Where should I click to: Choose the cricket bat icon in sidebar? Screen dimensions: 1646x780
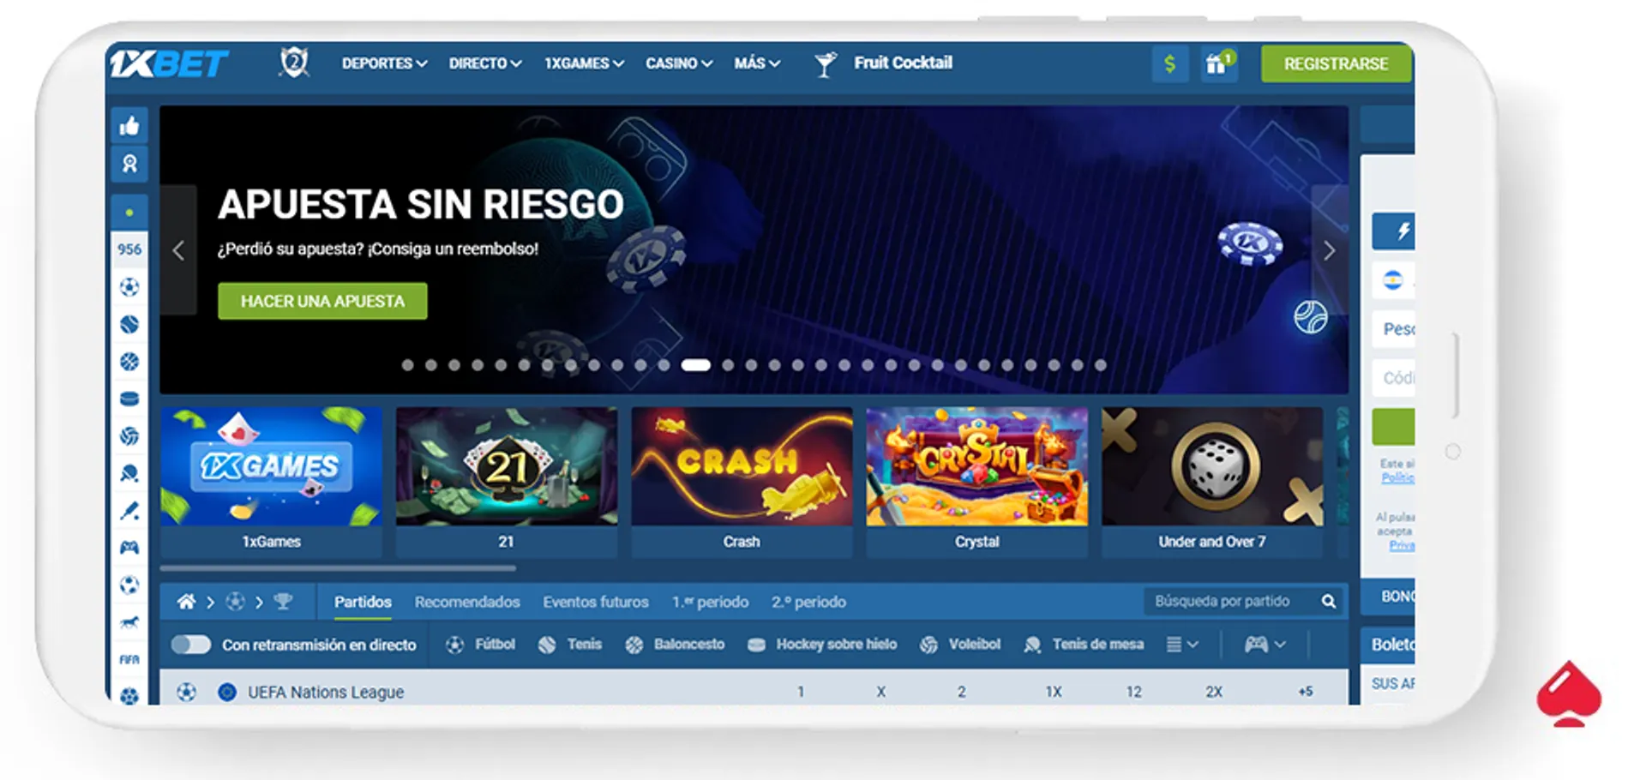(129, 511)
